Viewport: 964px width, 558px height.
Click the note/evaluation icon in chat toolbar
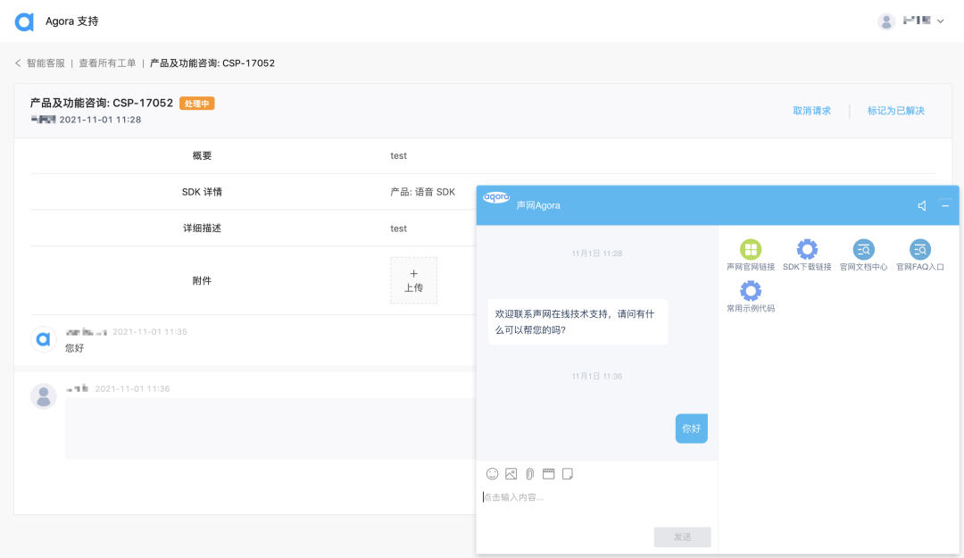click(568, 474)
